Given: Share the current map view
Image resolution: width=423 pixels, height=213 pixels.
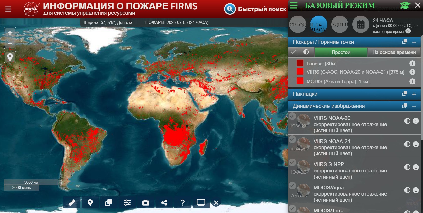Looking at the screenshot, I should tap(164, 203).
